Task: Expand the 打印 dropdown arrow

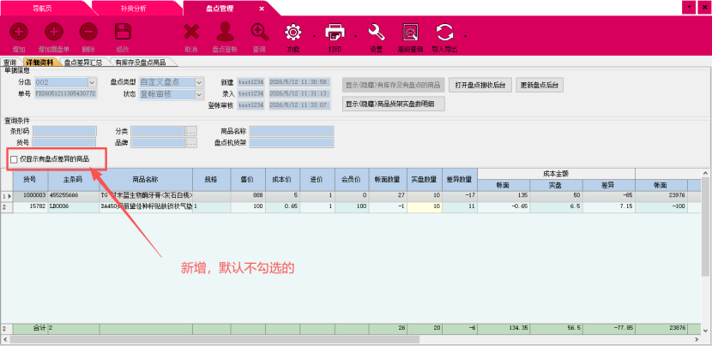Action: coord(355,36)
